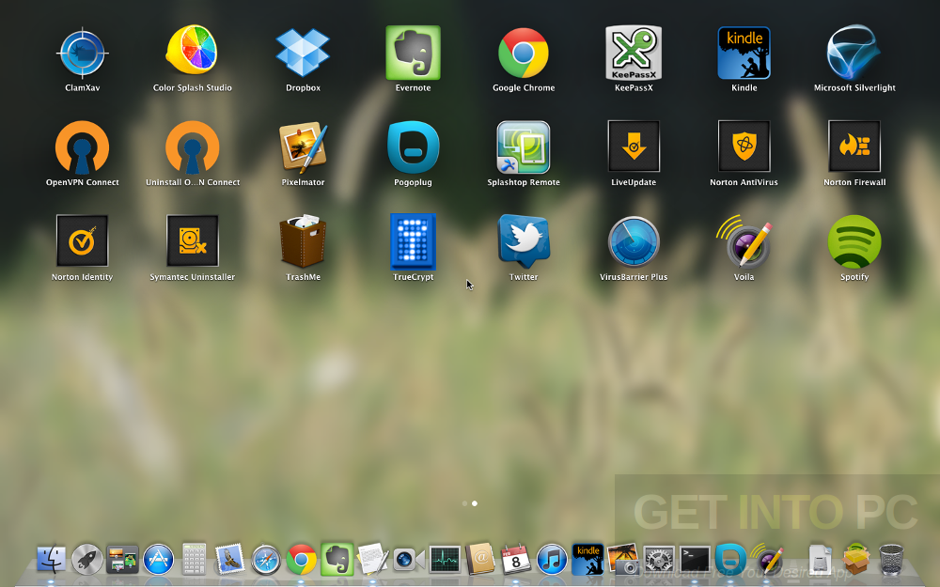The width and height of the screenshot is (940, 587).
Task: Click Pogoplug icon in Dock
Action: pos(730,560)
